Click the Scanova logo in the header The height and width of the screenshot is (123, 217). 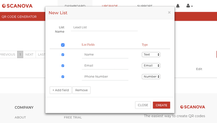click(17, 6)
